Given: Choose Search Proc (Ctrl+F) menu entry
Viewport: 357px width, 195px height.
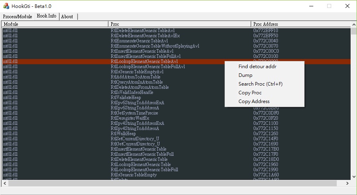Looking at the screenshot, I should pos(264,84).
